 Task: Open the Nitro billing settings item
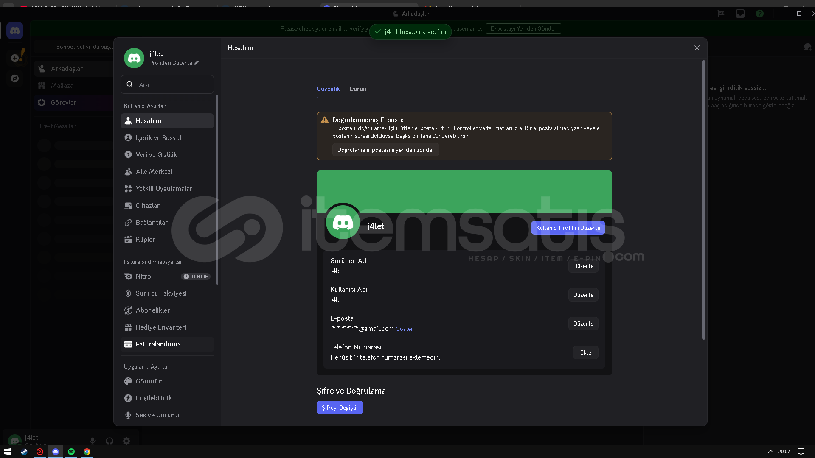pyautogui.click(x=143, y=276)
